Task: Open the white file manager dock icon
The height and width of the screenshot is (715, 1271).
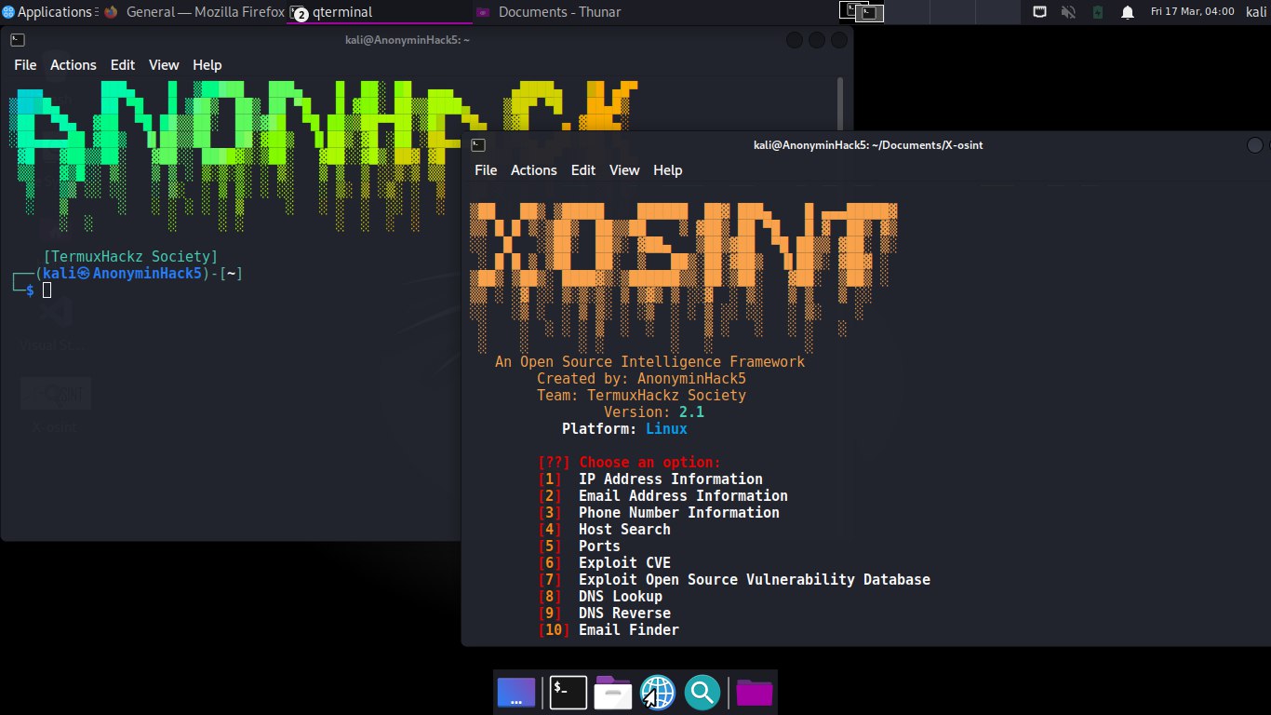Action: (613, 692)
